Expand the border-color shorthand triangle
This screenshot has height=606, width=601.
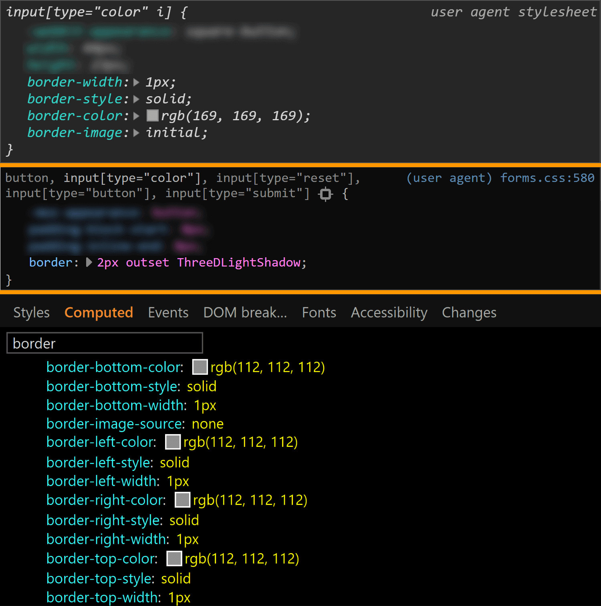[x=136, y=116]
